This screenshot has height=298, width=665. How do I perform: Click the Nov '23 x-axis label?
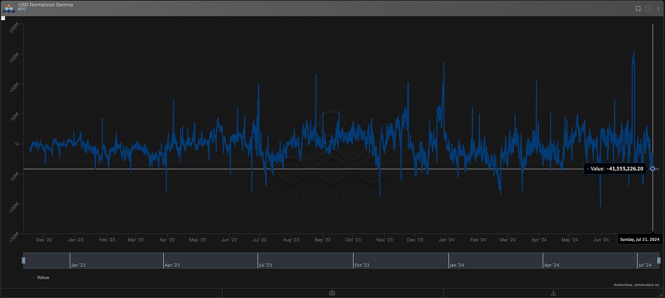click(x=385, y=239)
